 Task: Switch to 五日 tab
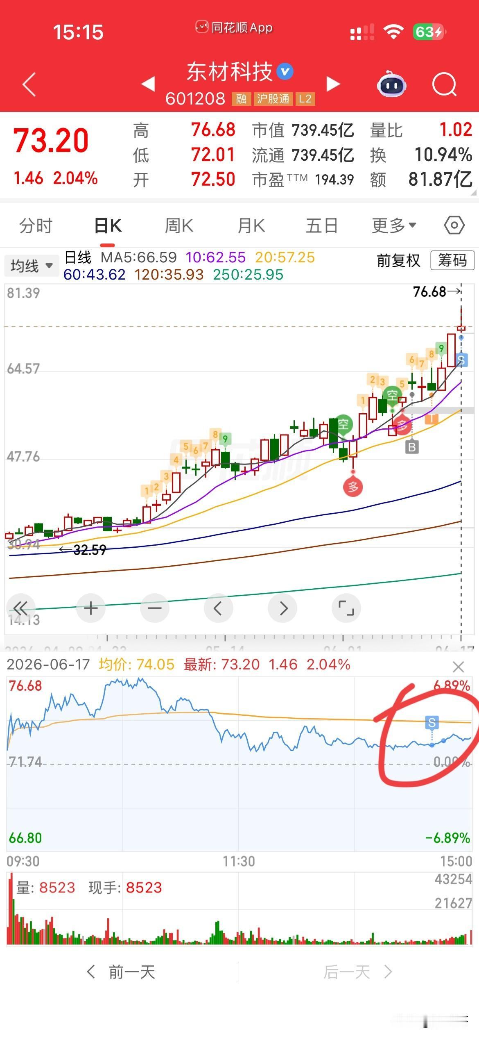(x=322, y=226)
